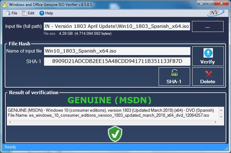Click the Verify button with download arrow
The image size is (231, 153).
(x=208, y=56)
